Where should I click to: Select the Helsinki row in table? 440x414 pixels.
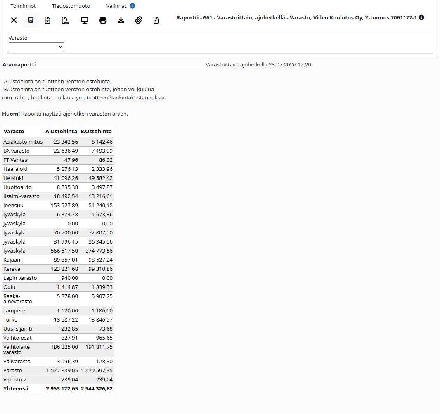tap(58, 178)
